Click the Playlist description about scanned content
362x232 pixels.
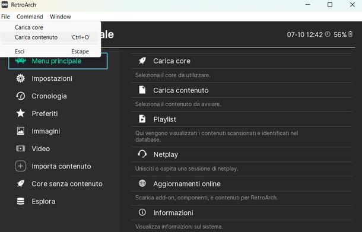point(217,136)
